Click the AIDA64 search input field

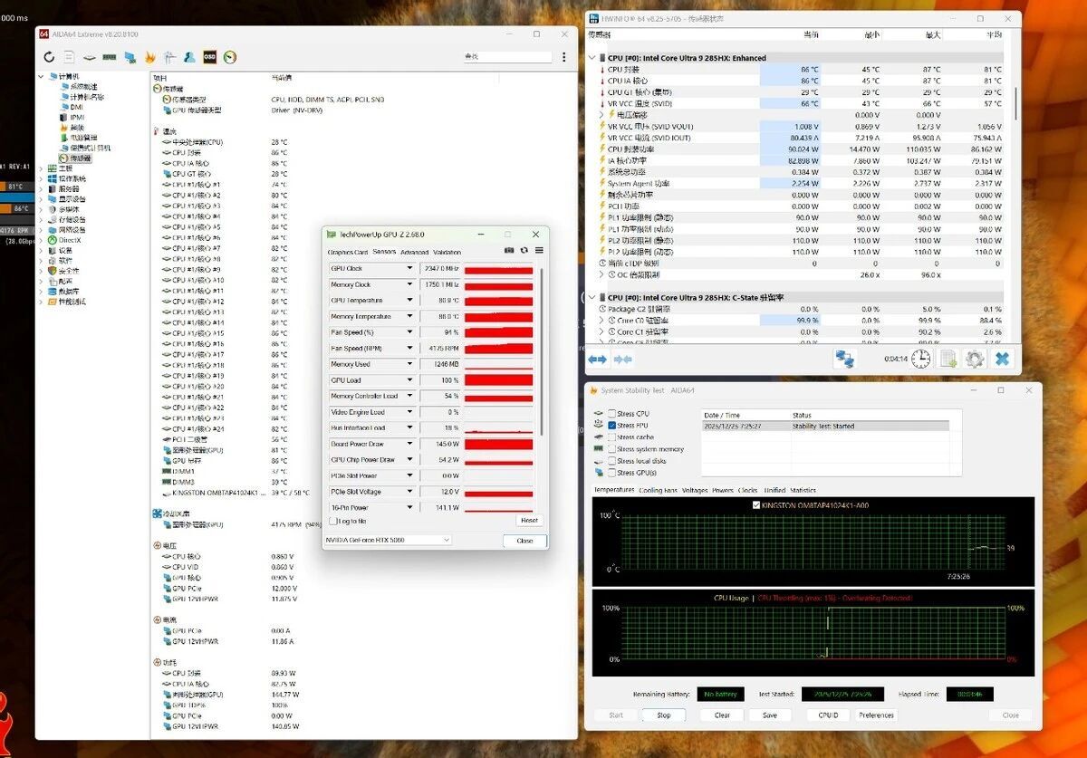[x=507, y=57]
